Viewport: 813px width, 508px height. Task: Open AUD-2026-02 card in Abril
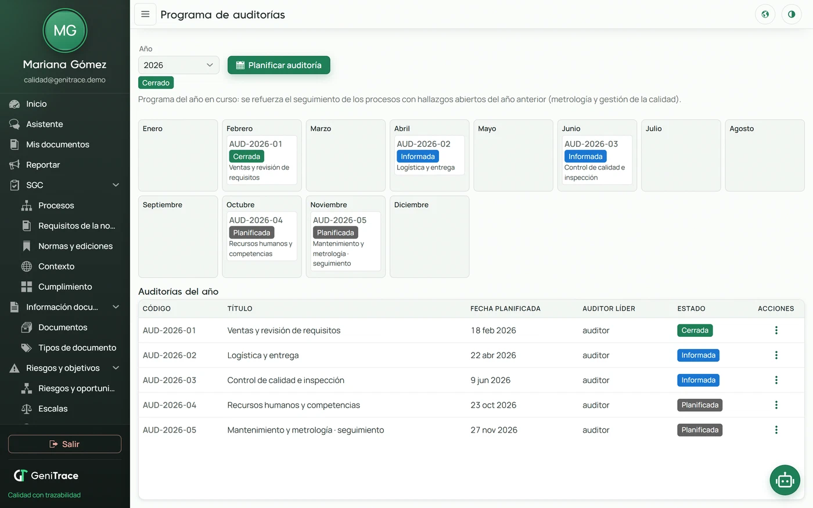[430, 155]
